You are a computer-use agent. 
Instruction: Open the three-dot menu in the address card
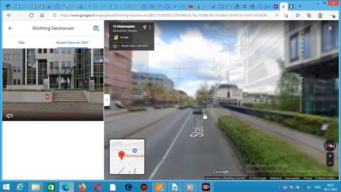150,27
